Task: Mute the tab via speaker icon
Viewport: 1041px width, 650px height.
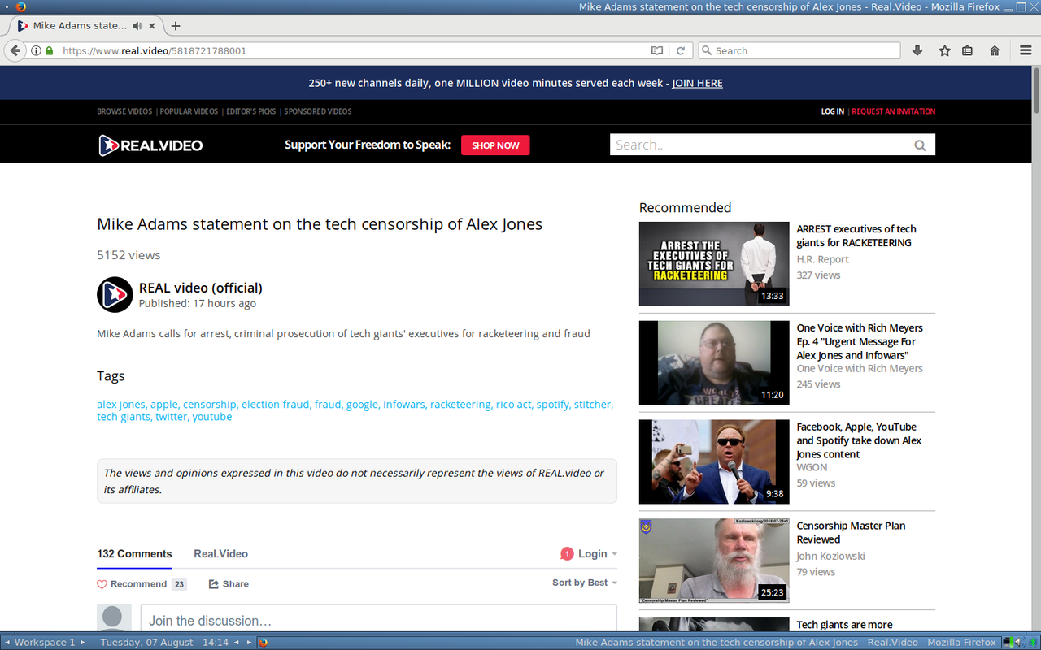Action: [x=137, y=26]
